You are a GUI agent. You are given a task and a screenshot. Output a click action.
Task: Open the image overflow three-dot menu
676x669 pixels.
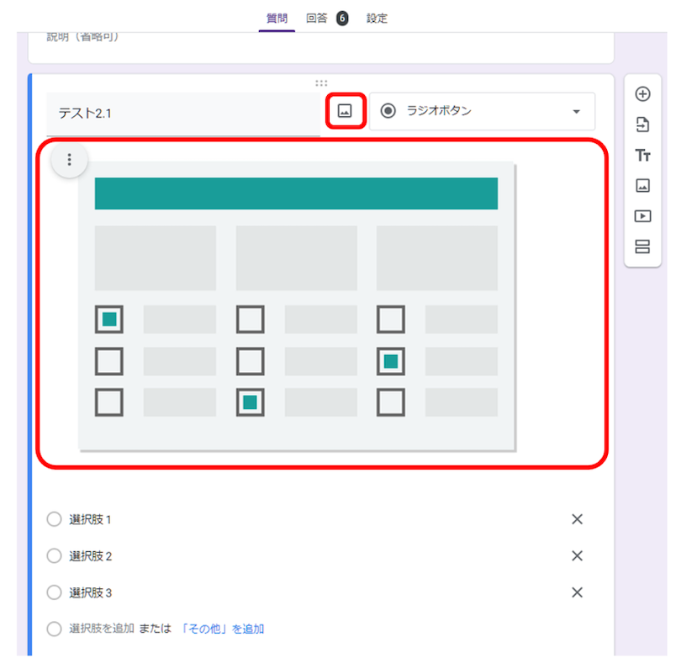[x=68, y=159]
